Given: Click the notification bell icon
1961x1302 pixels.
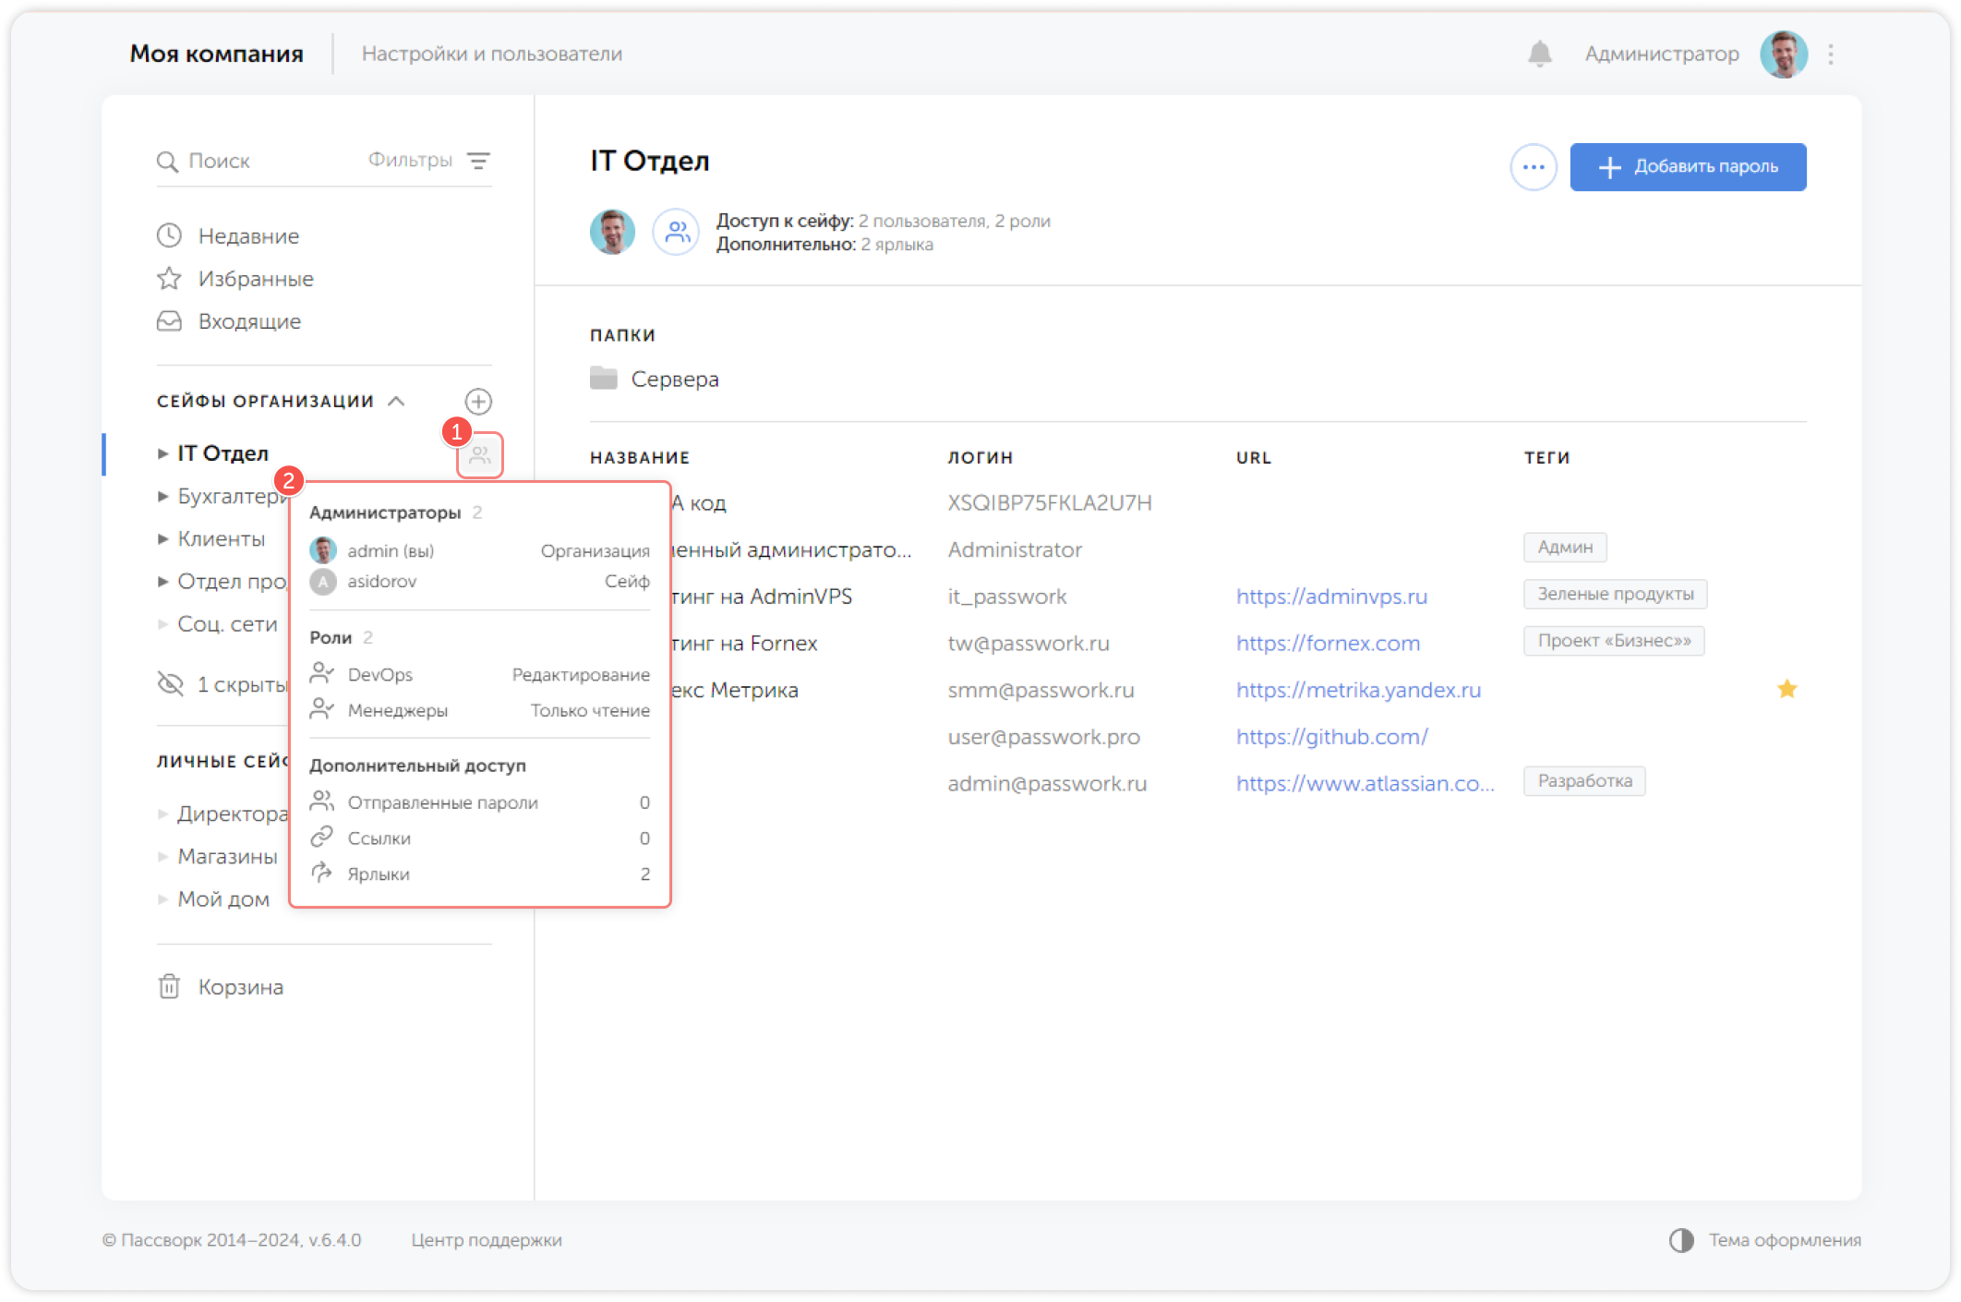Looking at the screenshot, I should (x=1539, y=54).
